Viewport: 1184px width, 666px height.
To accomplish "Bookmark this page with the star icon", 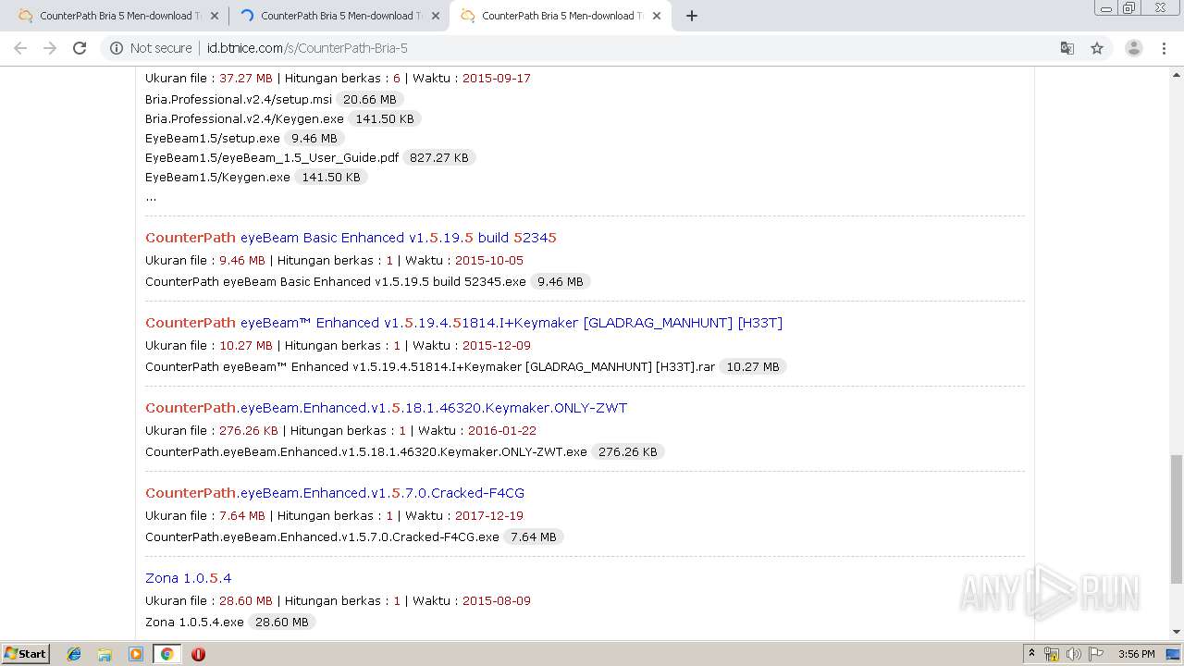I will point(1097,48).
